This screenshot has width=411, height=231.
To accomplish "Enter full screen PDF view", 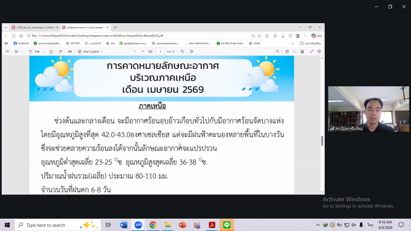I will pyautogui.click(x=311, y=51).
